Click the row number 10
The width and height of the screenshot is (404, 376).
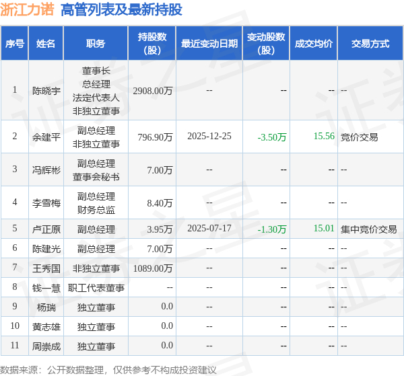coord(15,326)
